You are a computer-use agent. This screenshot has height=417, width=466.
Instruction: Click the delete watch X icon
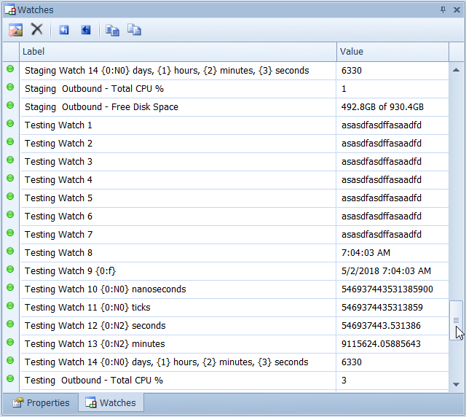coord(36,30)
